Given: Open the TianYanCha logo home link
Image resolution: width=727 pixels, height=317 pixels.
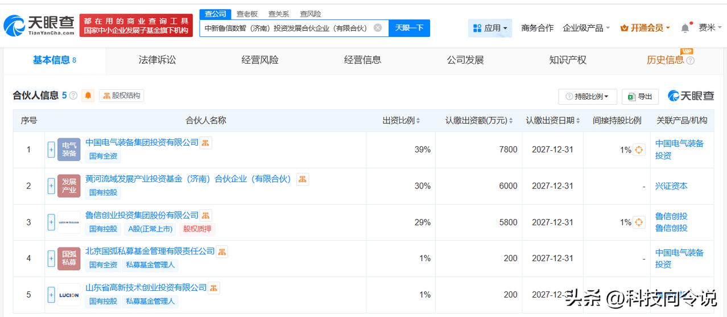Looking at the screenshot, I should (39, 25).
